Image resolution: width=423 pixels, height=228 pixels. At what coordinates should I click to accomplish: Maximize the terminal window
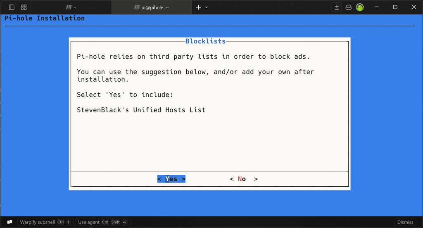[395, 7]
